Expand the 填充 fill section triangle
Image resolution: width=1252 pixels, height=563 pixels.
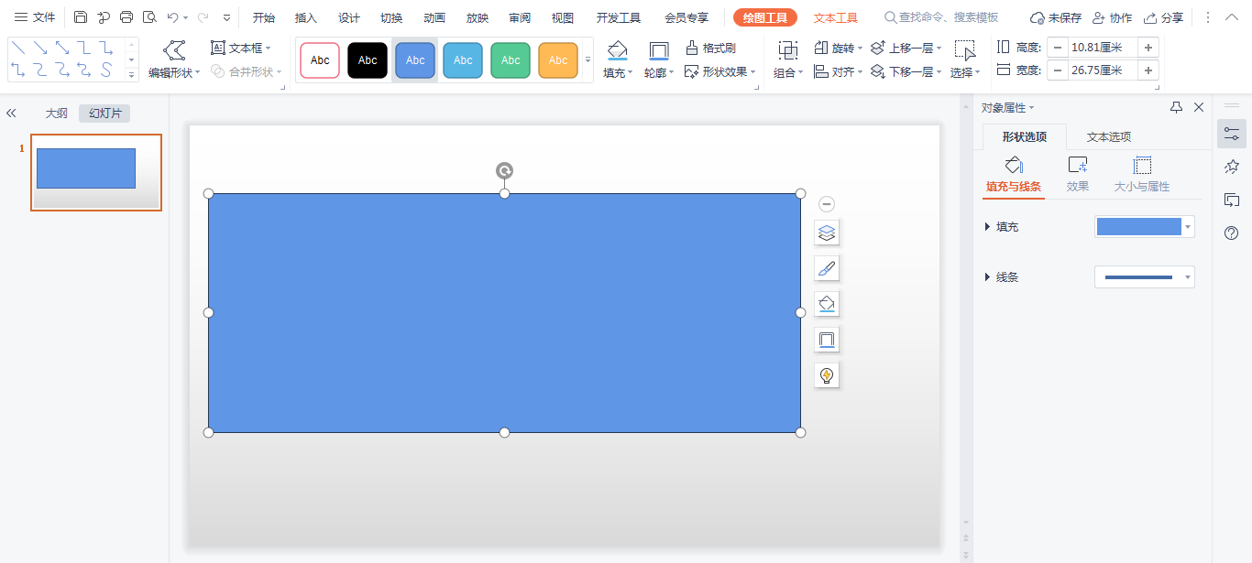987,226
